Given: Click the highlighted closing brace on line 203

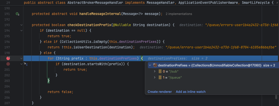Looking at the screenshot, I should click(48, 81).
